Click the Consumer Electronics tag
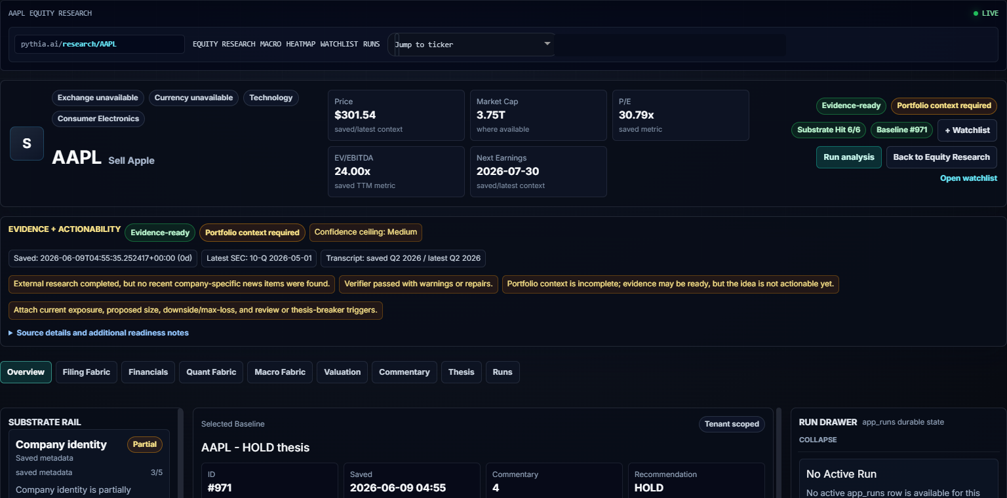 click(98, 119)
